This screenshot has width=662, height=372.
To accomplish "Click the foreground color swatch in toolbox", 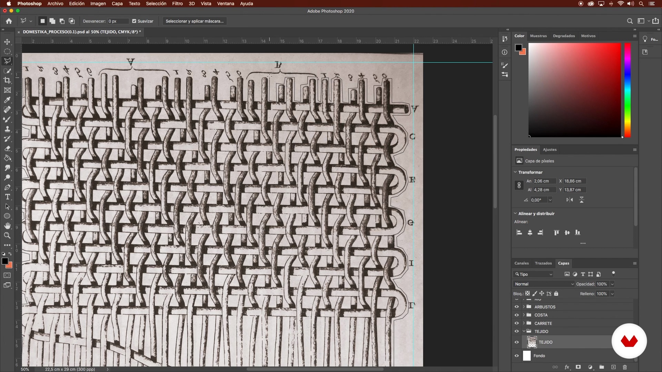I will (x=5, y=261).
